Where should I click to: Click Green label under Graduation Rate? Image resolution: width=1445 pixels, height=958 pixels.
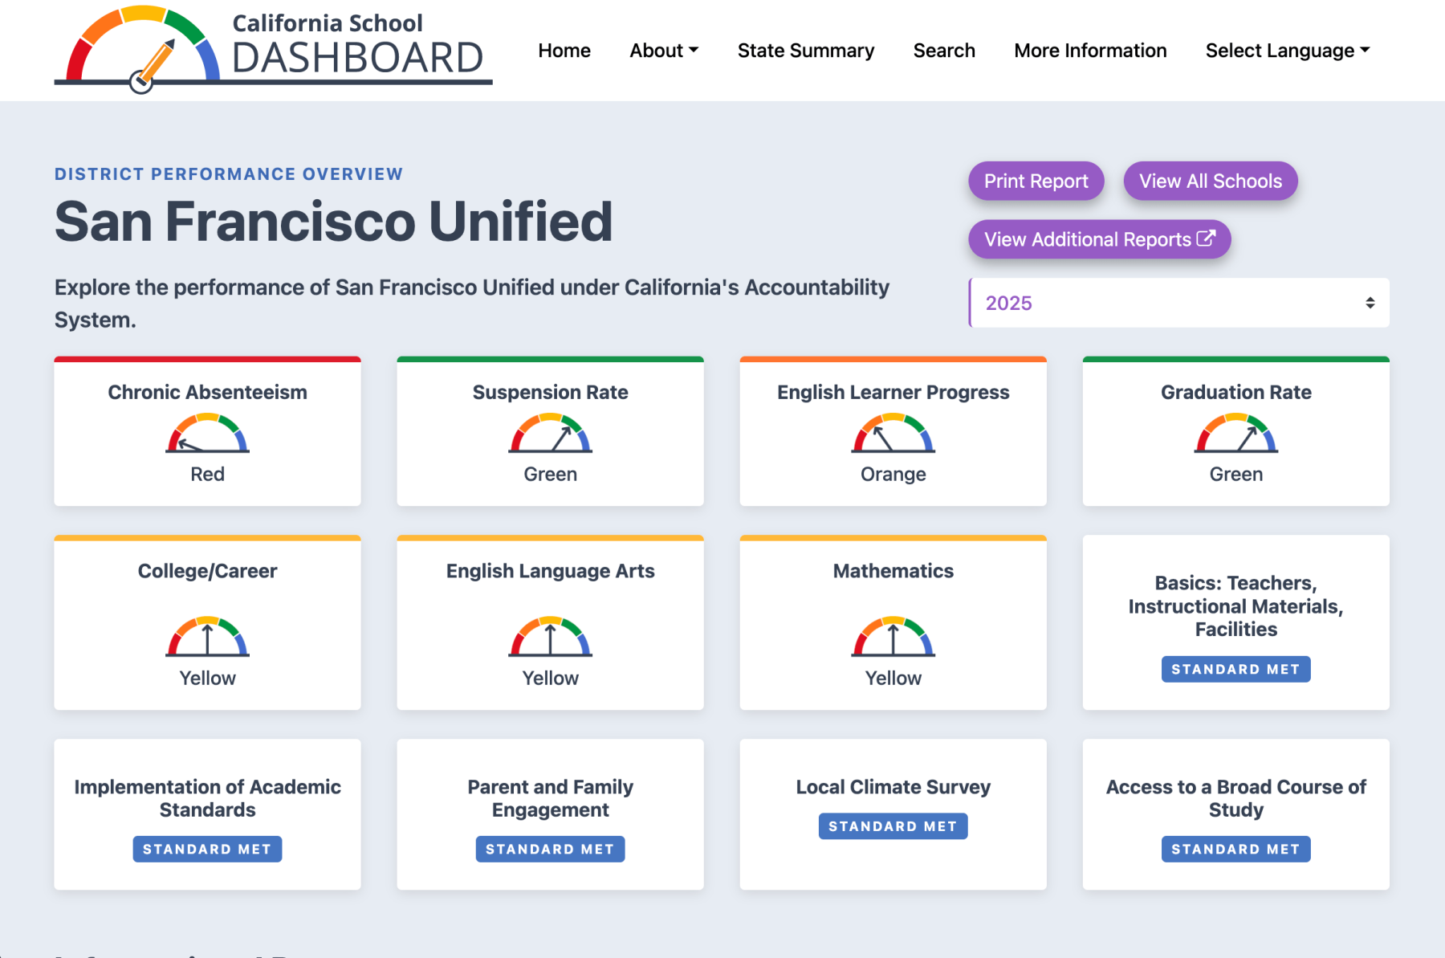pos(1235,474)
